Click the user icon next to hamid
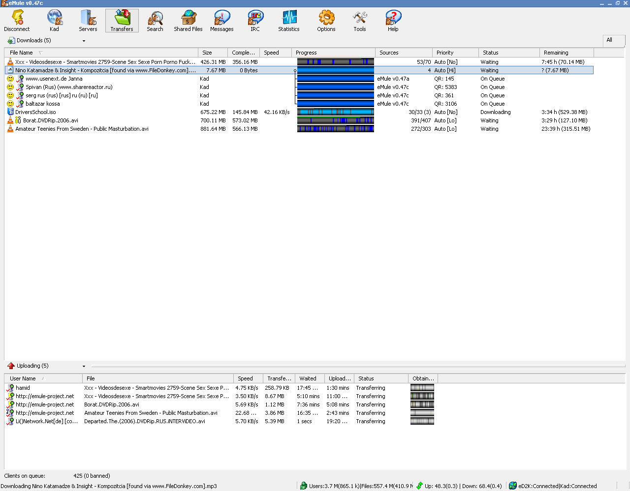This screenshot has width=630, height=491. [x=10, y=388]
